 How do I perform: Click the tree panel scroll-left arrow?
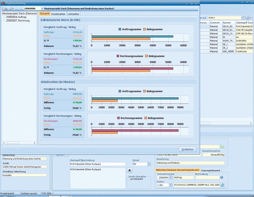(4, 143)
